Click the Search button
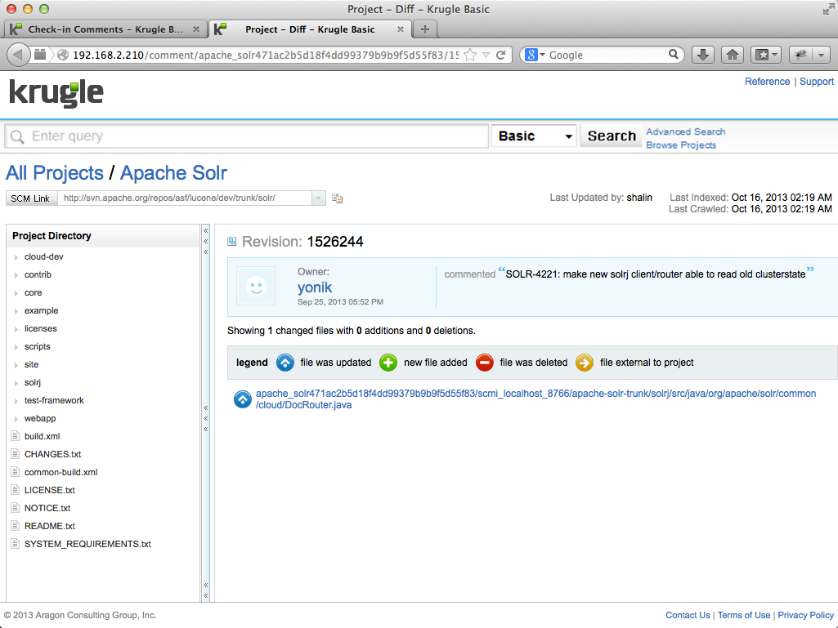The image size is (838, 628). 612,136
